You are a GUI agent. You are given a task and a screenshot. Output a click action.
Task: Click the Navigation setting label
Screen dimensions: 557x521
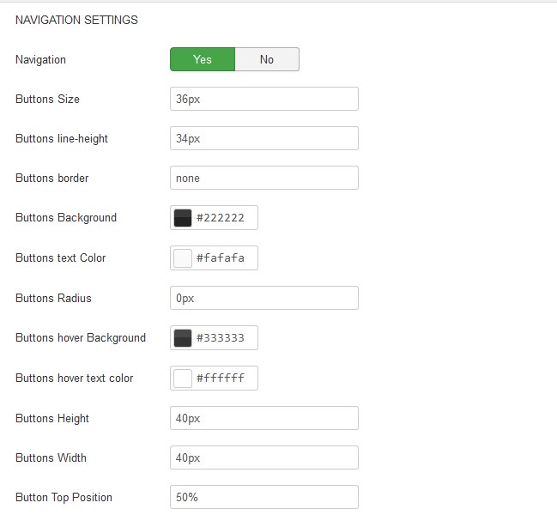point(41,60)
